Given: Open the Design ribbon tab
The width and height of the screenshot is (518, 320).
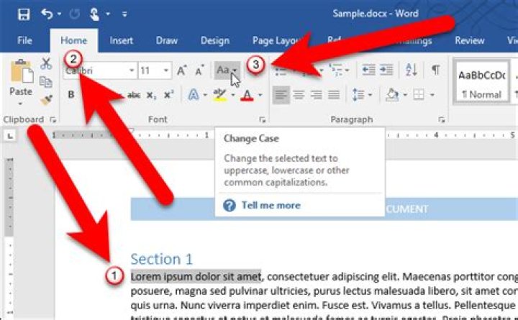Looking at the screenshot, I should tap(214, 40).
